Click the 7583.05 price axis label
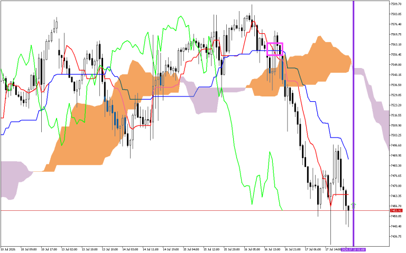The width and height of the screenshot is (406, 253). [396, 14]
